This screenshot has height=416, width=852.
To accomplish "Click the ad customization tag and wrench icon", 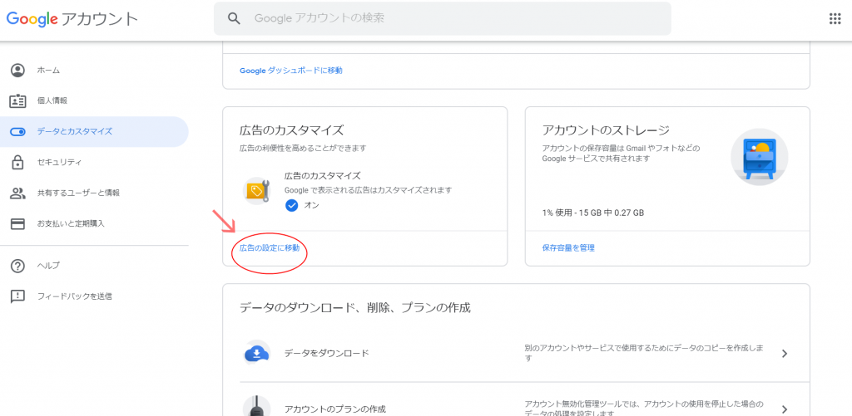I will (256, 190).
